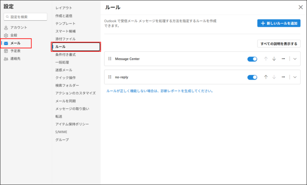Open アカウント settings category

point(18,28)
